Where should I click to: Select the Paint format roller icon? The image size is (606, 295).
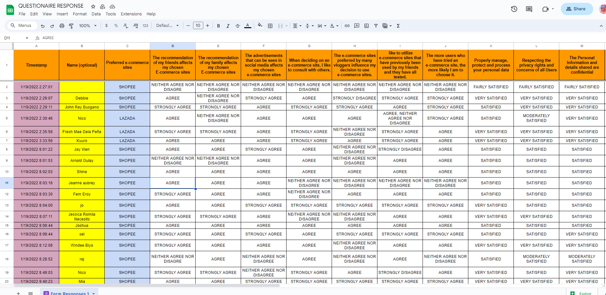(x=71, y=26)
